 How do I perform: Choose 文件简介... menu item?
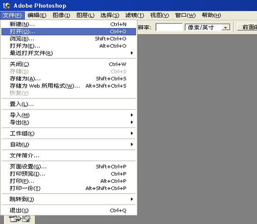pos(69,155)
